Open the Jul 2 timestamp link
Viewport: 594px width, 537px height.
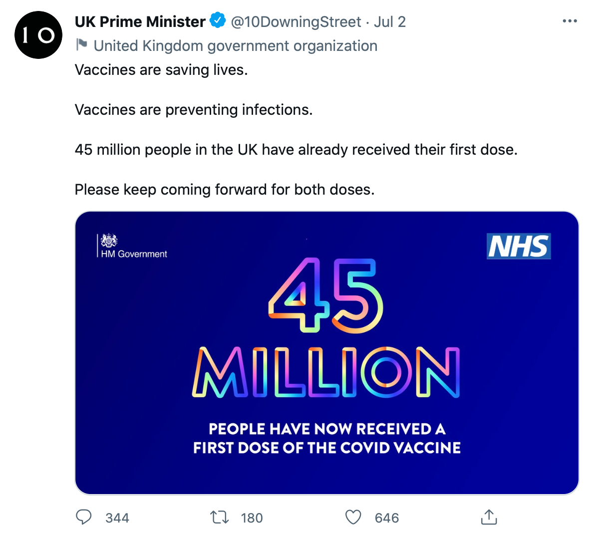pyautogui.click(x=389, y=22)
